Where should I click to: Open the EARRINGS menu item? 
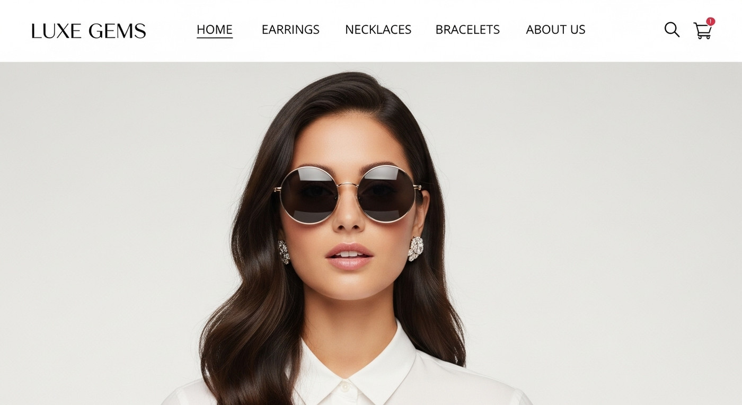[290, 30]
